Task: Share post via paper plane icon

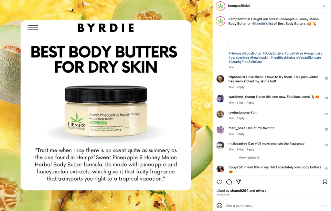Action: pos(238,182)
